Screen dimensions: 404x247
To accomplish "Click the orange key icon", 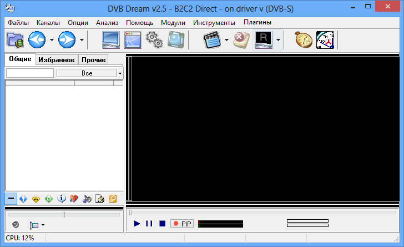I will [113, 199].
